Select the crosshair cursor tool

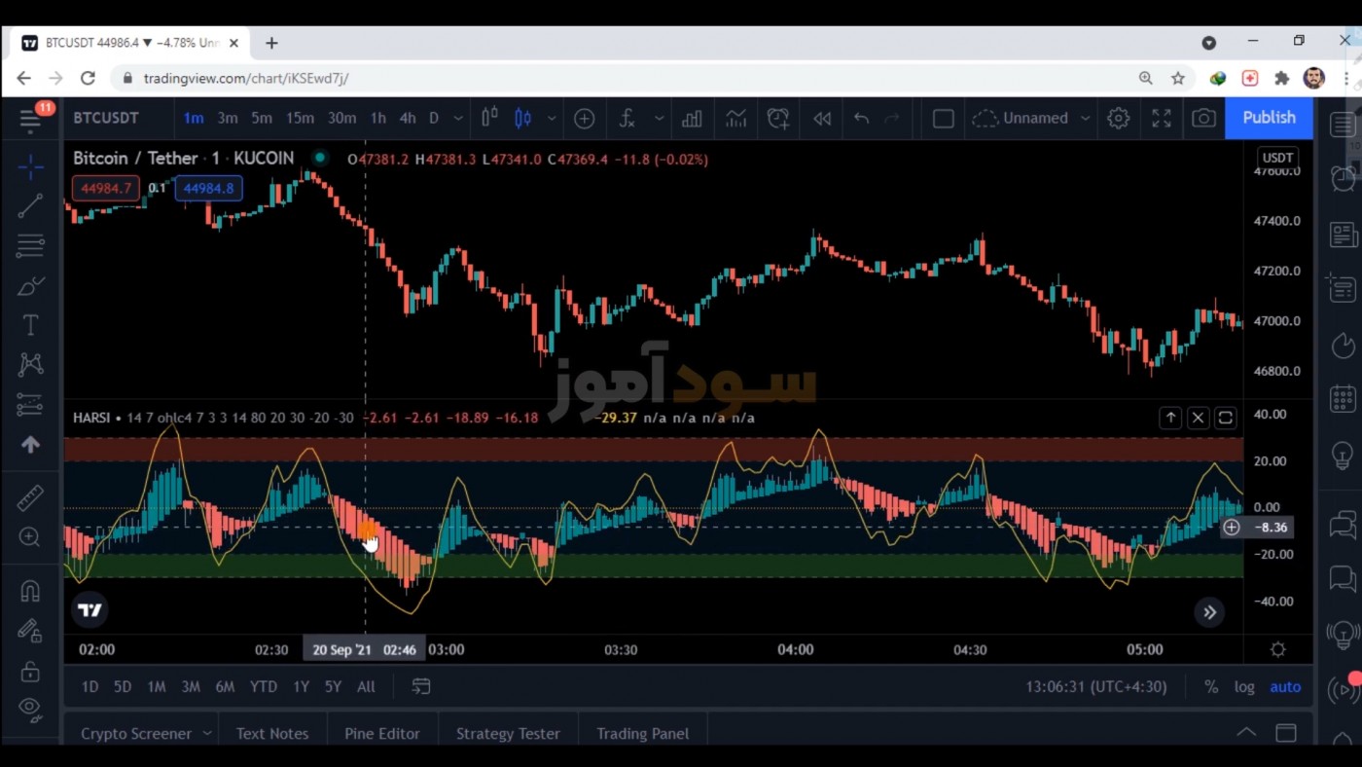click(x=30, y=167)
